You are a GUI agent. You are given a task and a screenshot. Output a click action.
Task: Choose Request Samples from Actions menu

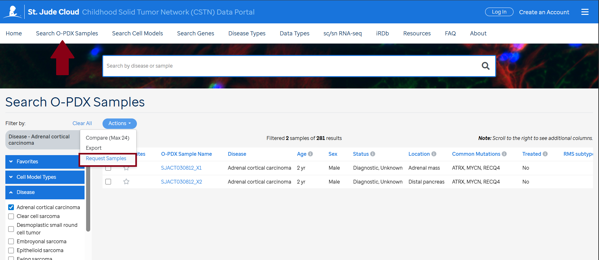pyautogui.click(x=106, y=158)
